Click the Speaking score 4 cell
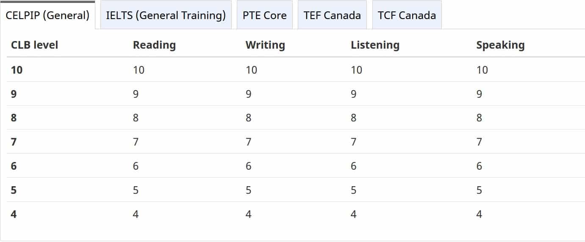Viewport: 585px width, 242px height. [x=479, y=214]
